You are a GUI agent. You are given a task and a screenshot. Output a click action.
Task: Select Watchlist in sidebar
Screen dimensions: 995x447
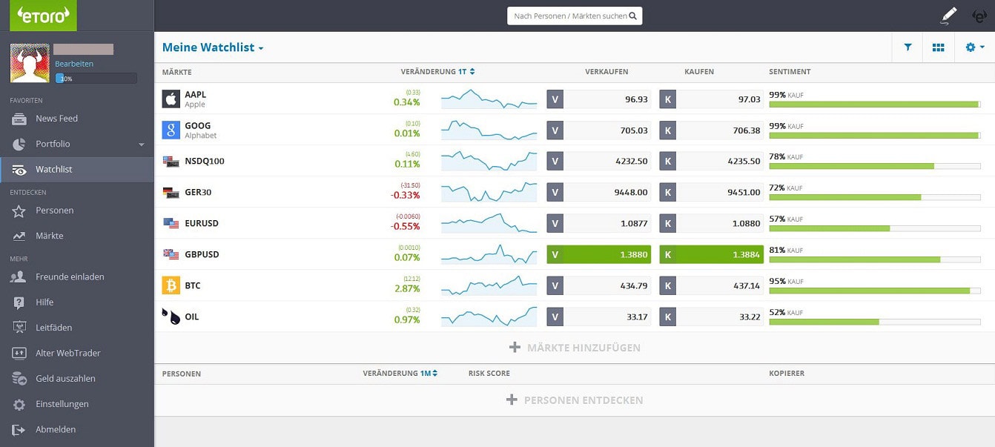[77, 169]
